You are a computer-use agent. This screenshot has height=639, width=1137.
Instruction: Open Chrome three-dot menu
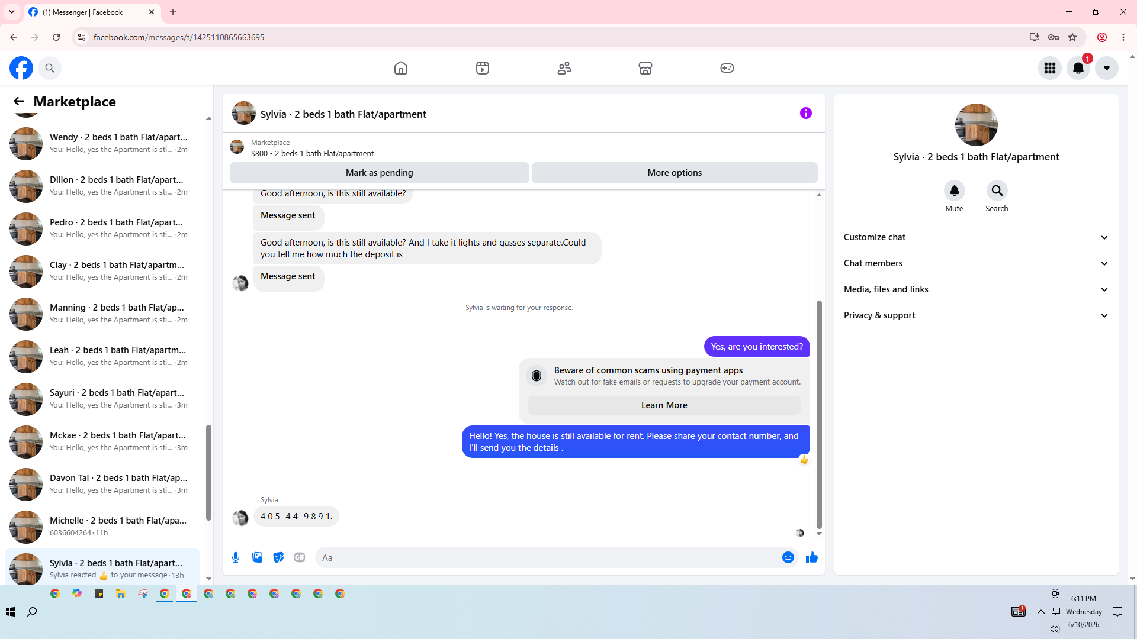pos(1123,37)
